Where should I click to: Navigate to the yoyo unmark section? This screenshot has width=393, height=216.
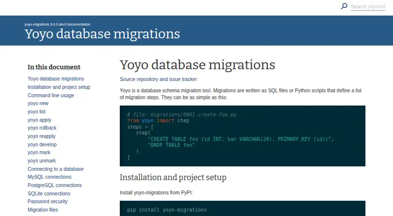(42, 161)
